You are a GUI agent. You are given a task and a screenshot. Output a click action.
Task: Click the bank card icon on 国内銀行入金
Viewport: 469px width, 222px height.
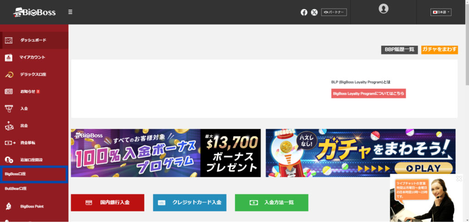88,203
